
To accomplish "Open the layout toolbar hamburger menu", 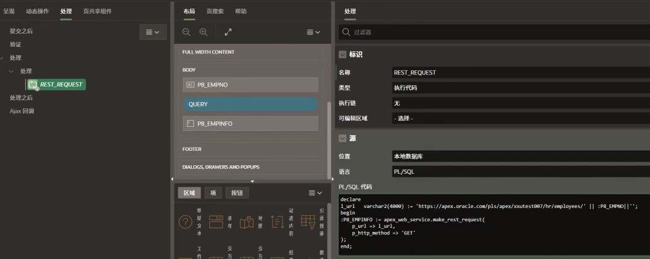I will [x=314, y=32].
